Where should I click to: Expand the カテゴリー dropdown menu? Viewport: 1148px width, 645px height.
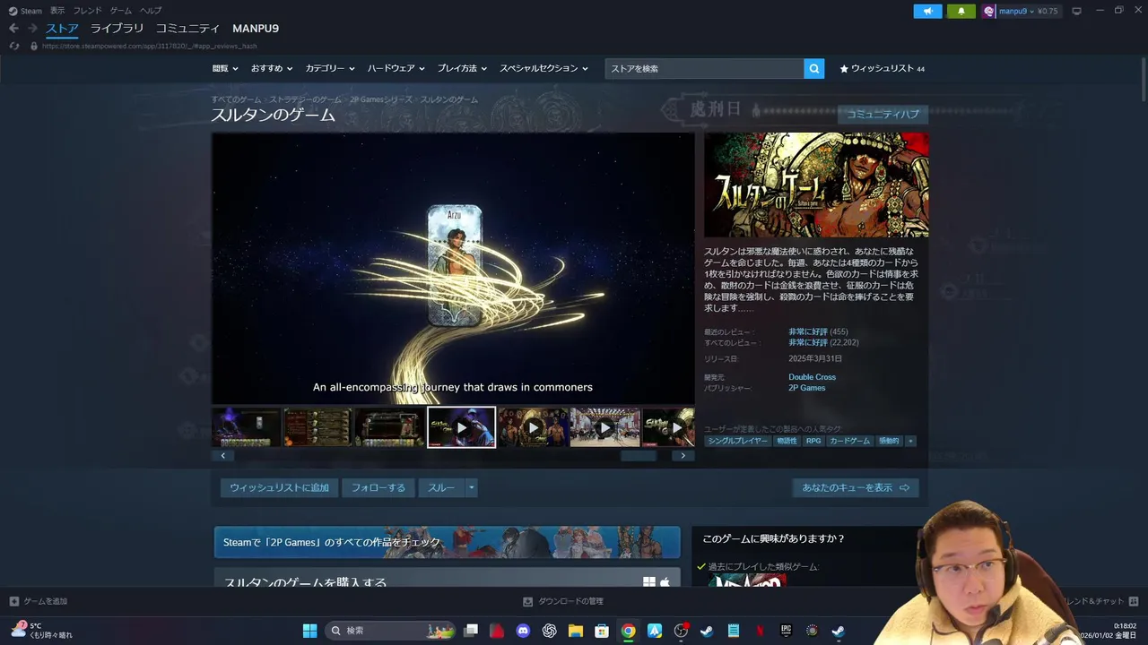click(330, 68)
